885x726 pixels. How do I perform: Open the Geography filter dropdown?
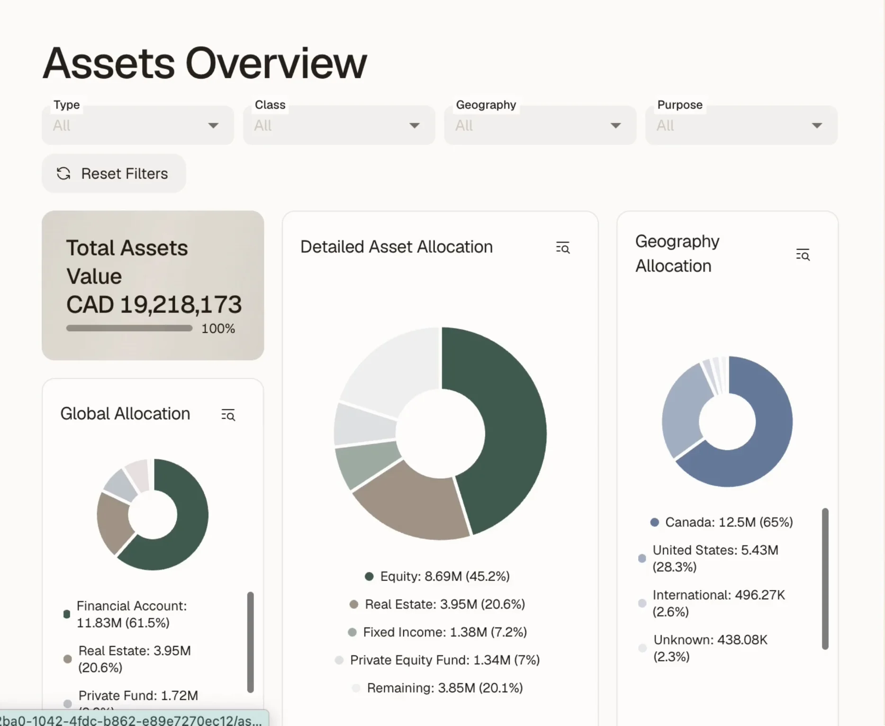[540, 125]
